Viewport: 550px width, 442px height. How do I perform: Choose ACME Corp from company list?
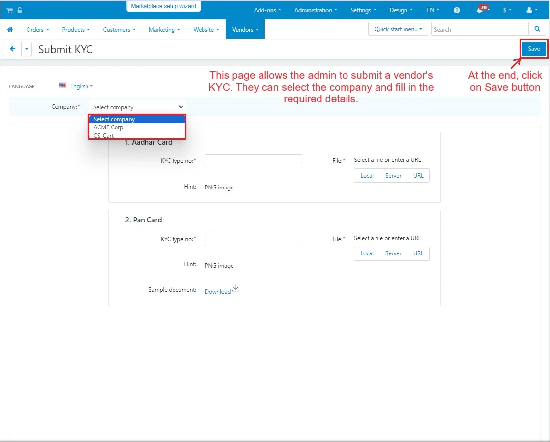pyautogui.click(x=109, y=127)
